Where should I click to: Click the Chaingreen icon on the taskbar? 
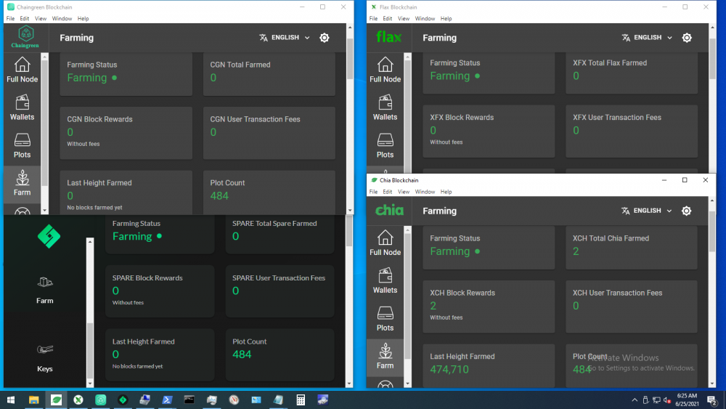(x=100, y=400)
